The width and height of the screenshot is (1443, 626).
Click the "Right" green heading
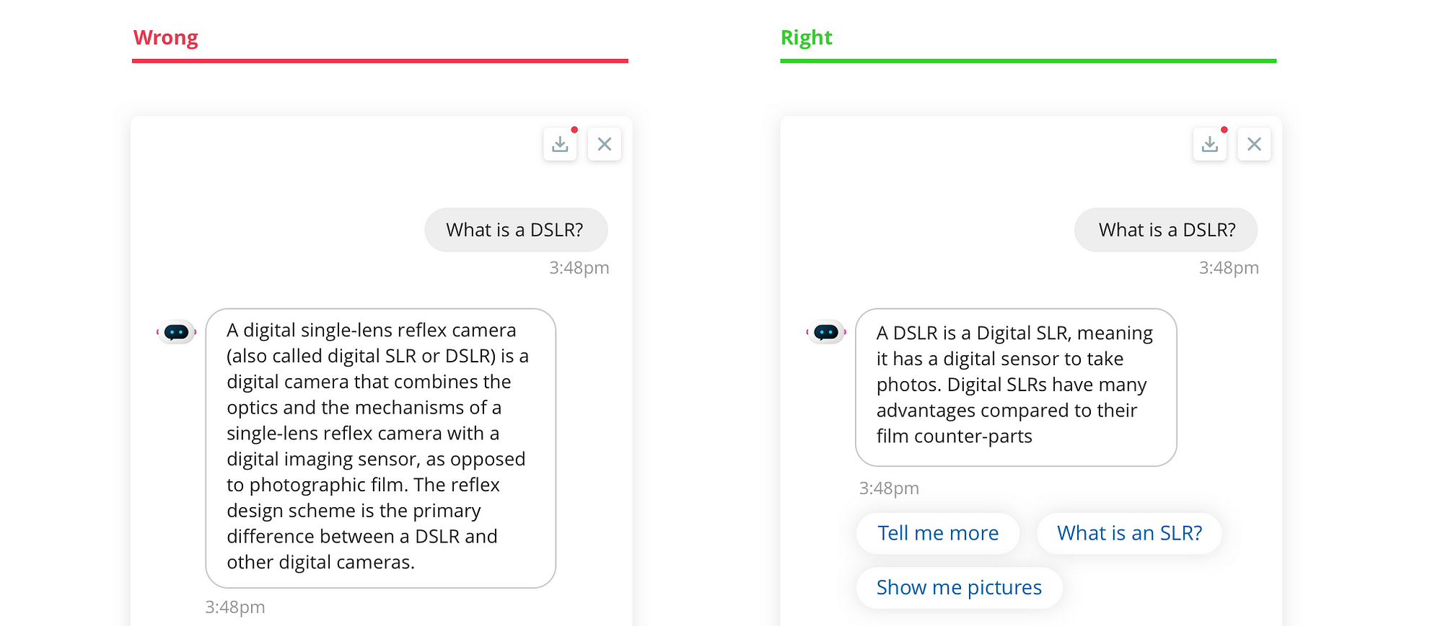coord(806,37)
